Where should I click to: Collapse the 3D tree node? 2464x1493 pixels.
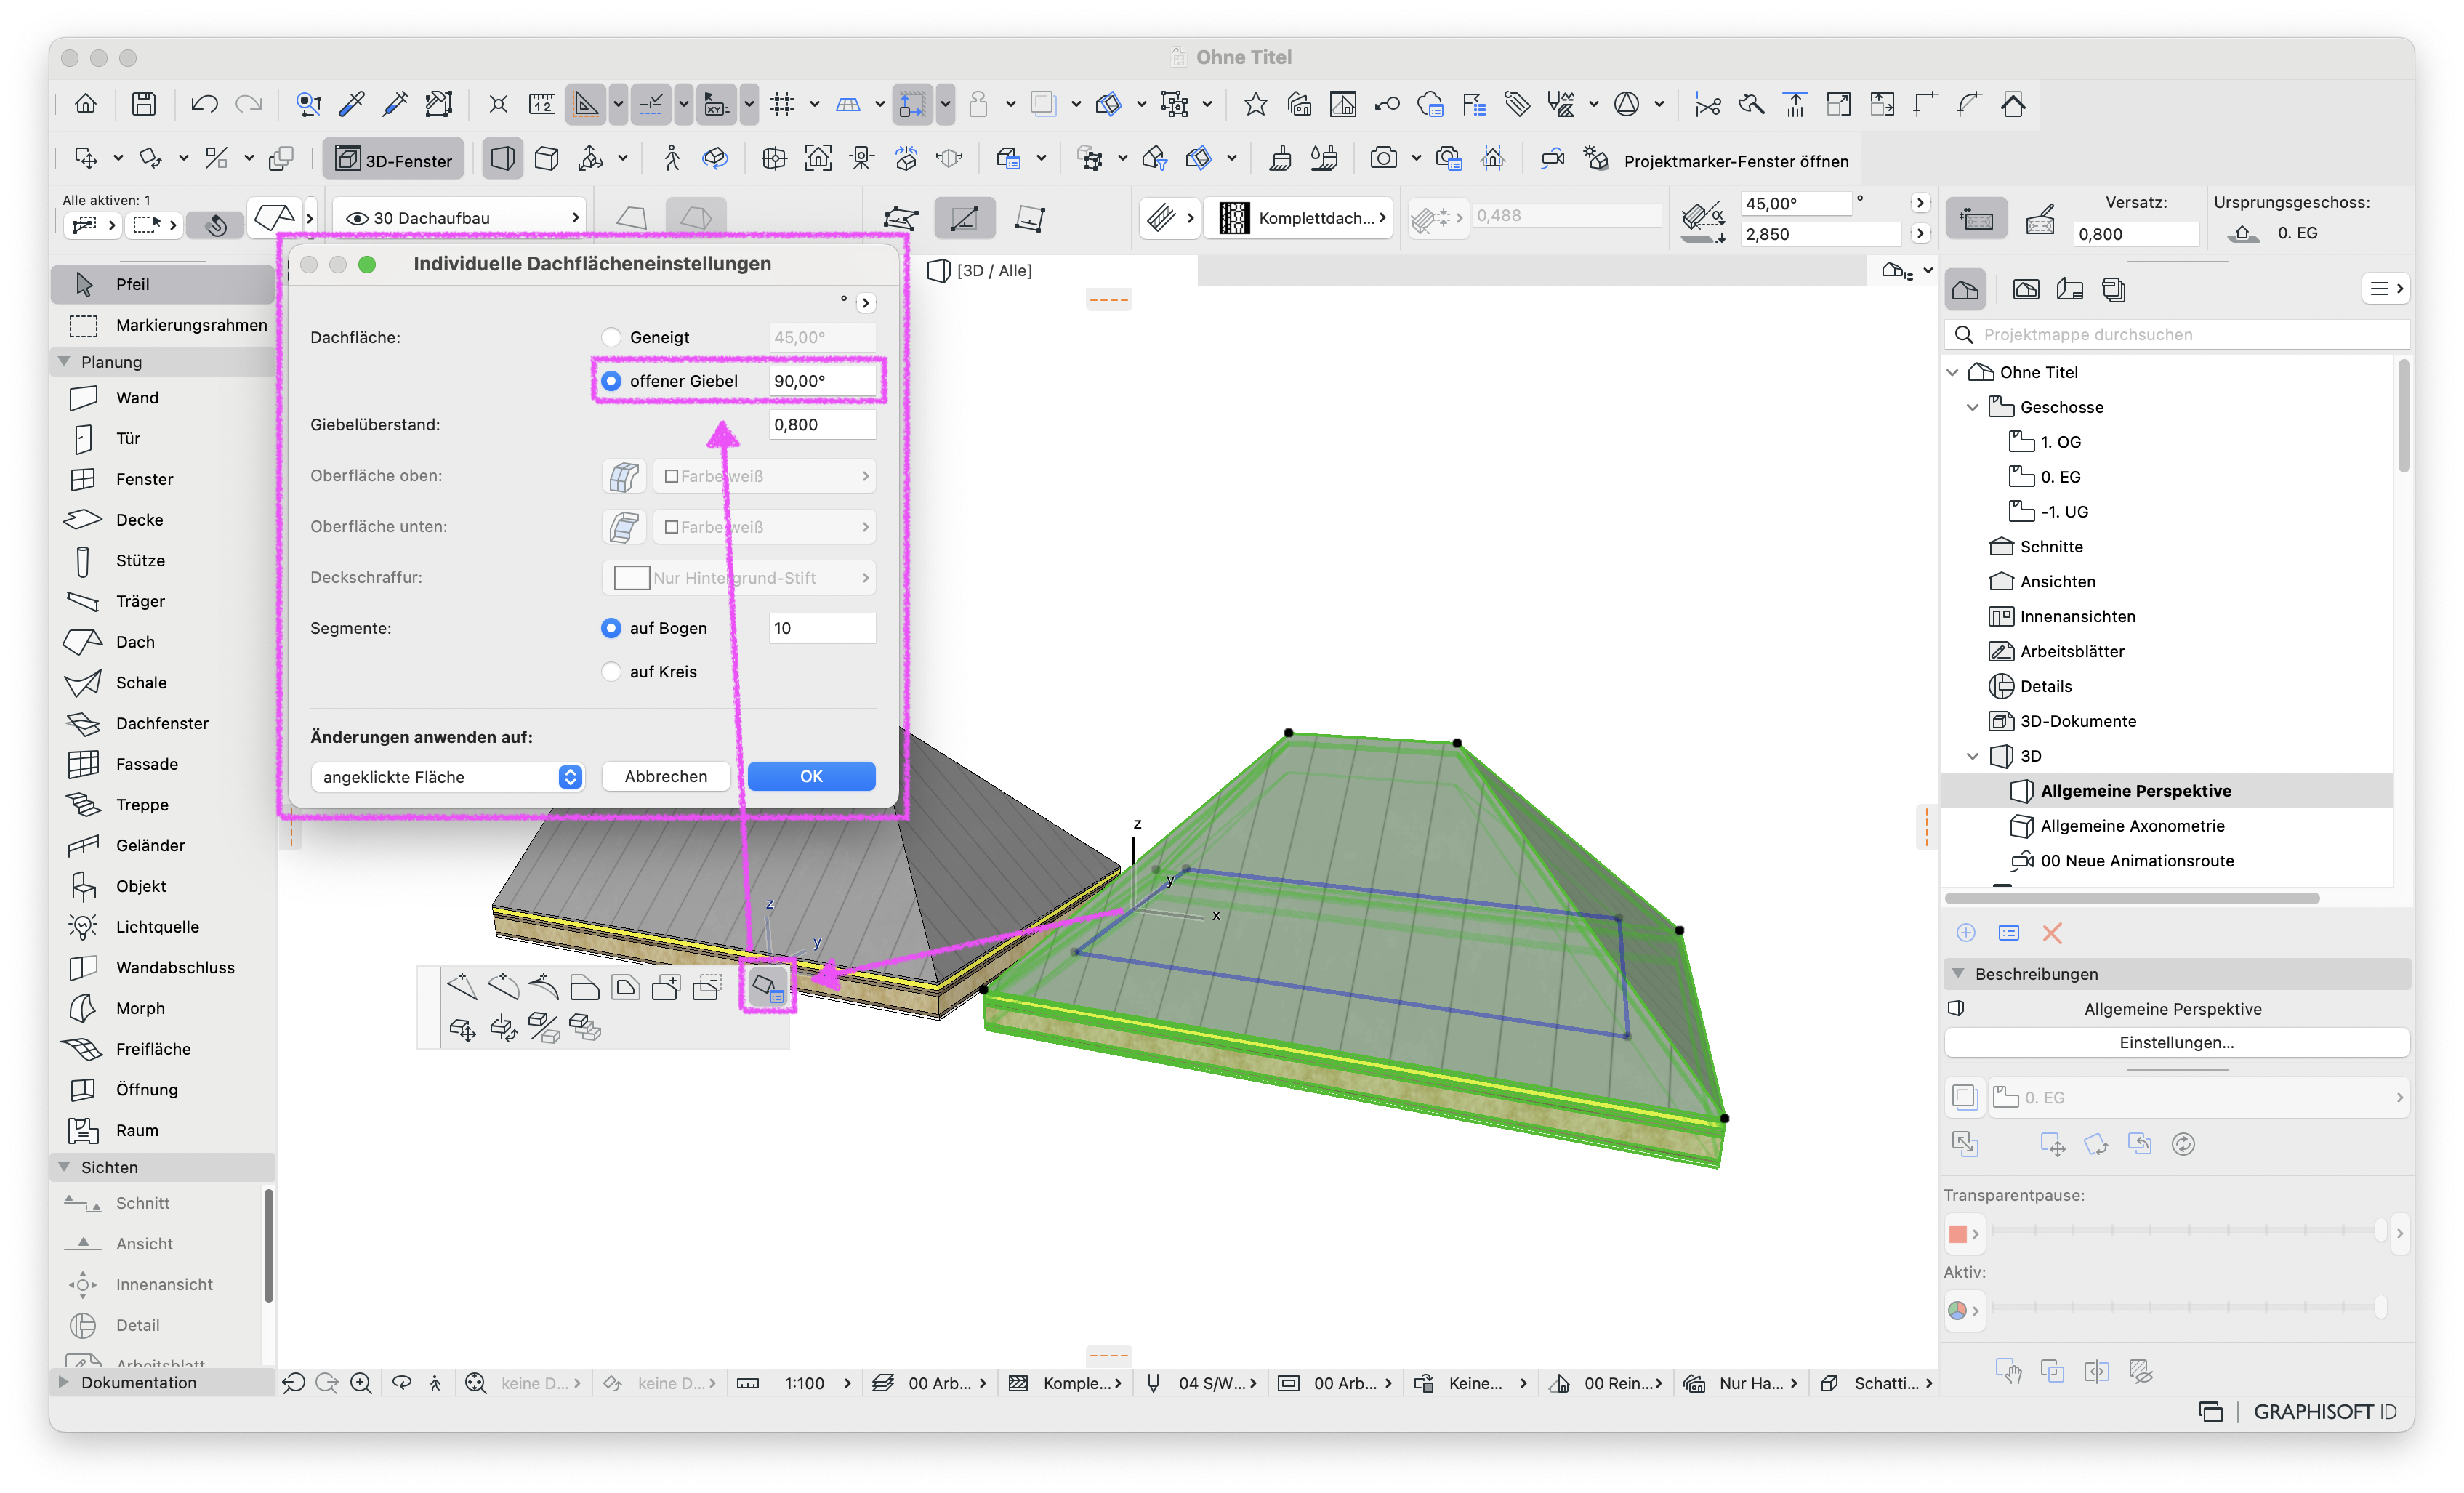pos(1973,757)
